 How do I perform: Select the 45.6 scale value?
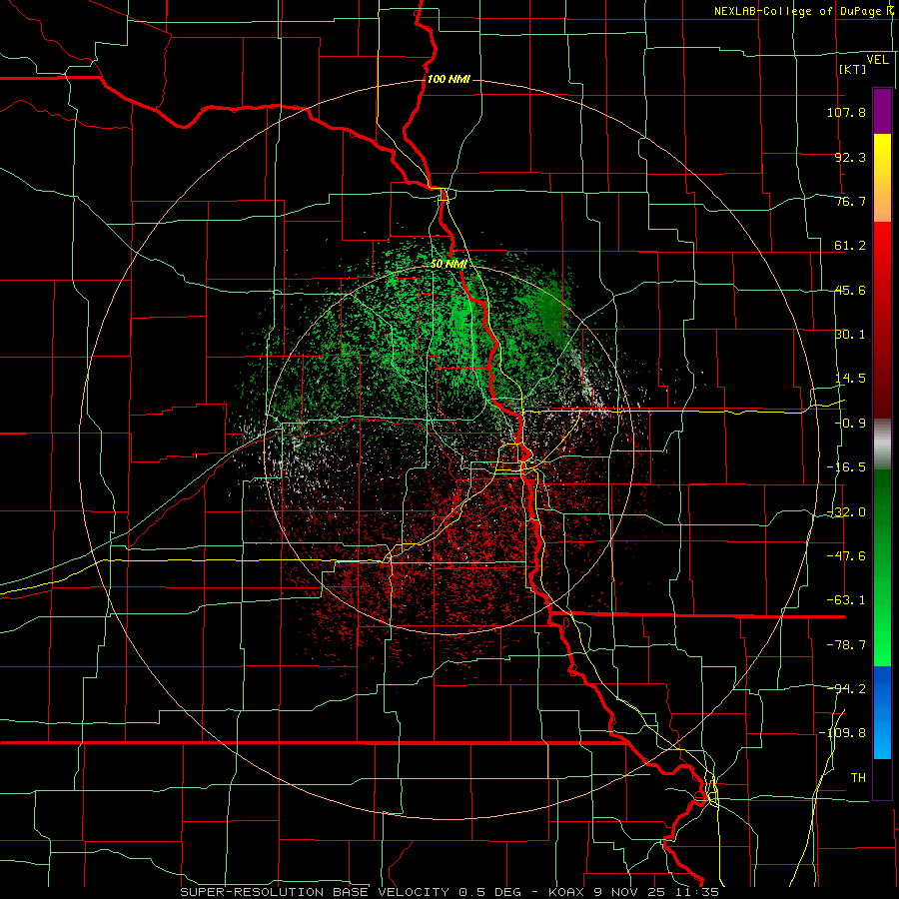(850, 290)
